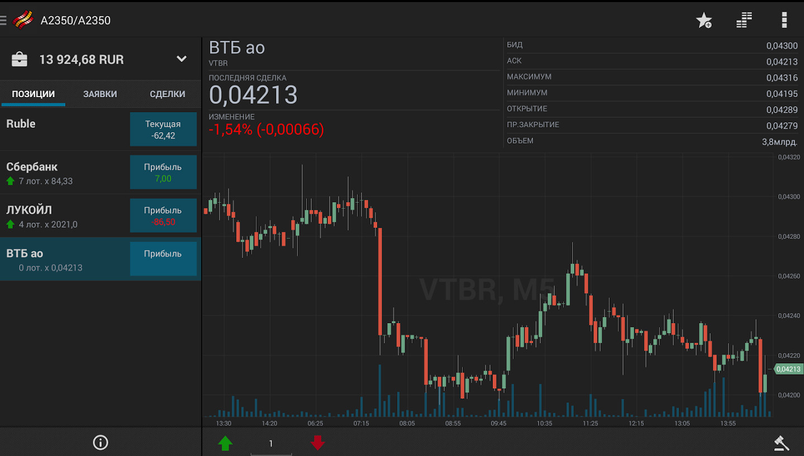This screenshot has width=804, height=456.
Task: Tap the red down arrow sell button
Action: [x=317, y=443]
